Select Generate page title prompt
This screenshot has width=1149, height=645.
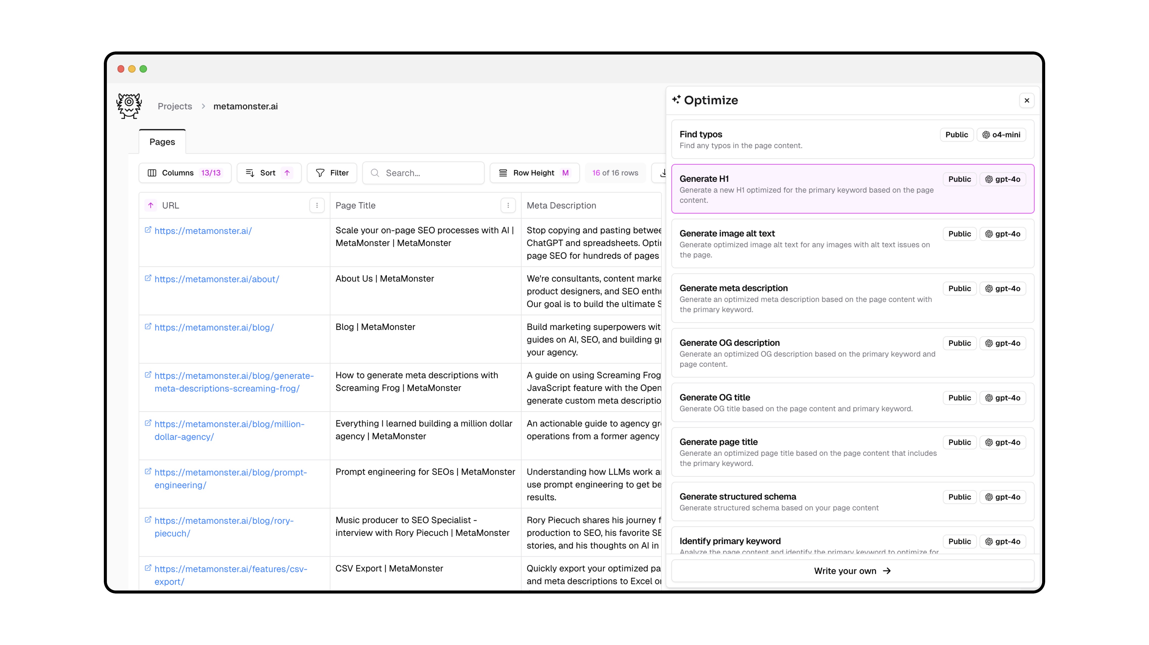[x=852, y=452]
